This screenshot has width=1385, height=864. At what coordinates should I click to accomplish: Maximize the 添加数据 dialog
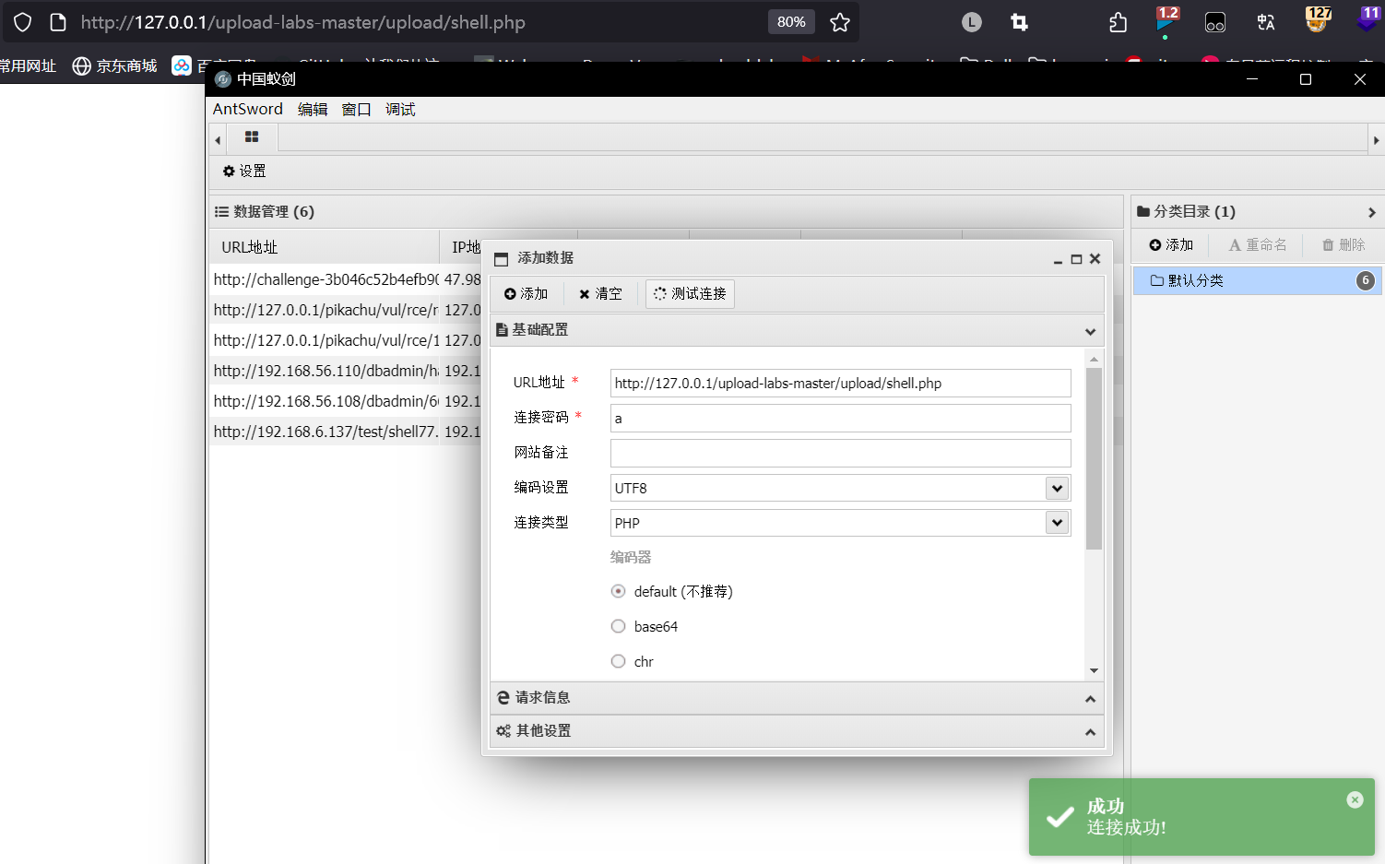point(1076,260)
